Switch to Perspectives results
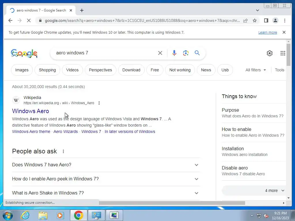 (x=101, y=70)
